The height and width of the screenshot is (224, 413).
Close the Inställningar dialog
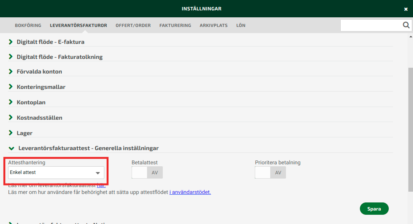coord(406,9)
